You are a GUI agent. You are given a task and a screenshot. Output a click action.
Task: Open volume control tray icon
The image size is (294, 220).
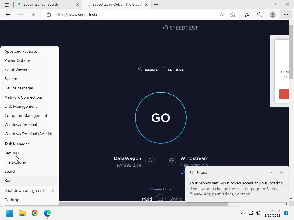coord(258,213)
